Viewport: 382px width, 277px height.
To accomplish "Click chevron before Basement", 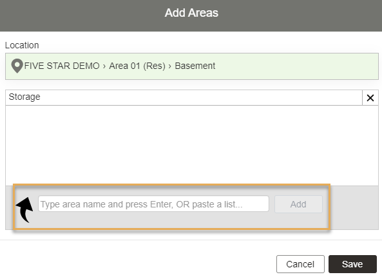I will coord(170,66).
